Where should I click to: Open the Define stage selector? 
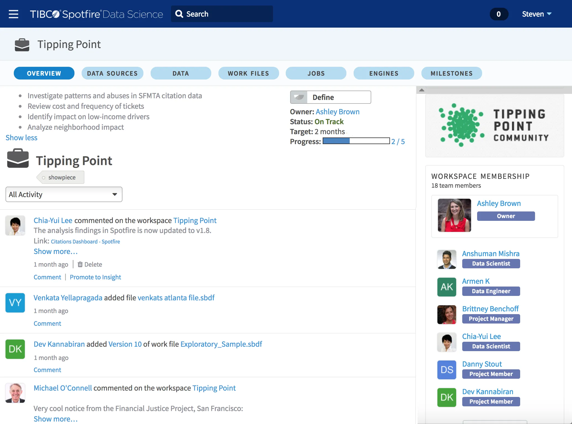(330, 97)
